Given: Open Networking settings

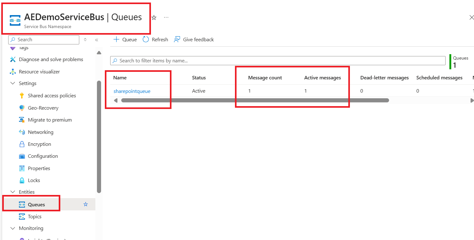Looking at the screenshot, I should pyautogui.click(x=40, y=132).
